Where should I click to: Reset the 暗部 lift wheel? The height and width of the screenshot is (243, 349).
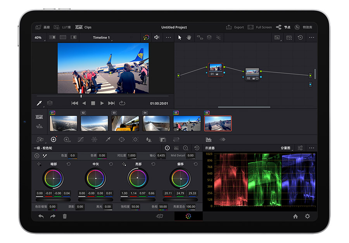pos(69,164)
